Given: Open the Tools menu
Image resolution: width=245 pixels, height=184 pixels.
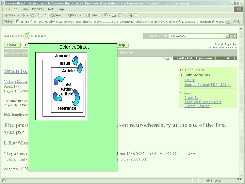Looking at the screenshot, I should pyautogui.click(x=51, y=9).
